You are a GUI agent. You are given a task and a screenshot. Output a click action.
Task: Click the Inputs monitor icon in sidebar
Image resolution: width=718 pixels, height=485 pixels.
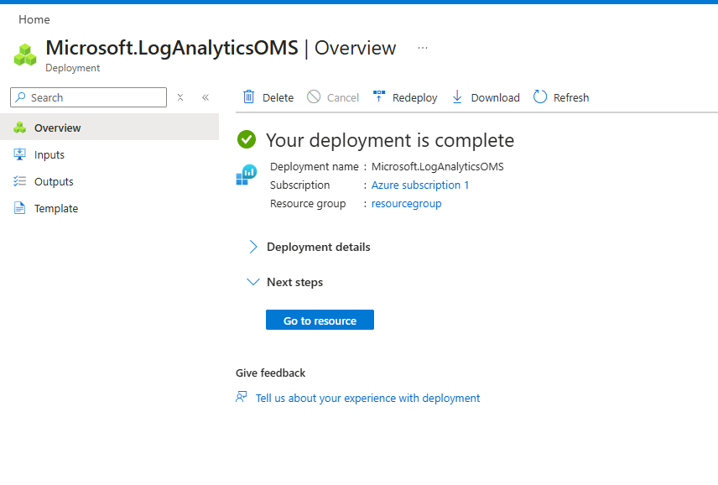pos(19,154)
